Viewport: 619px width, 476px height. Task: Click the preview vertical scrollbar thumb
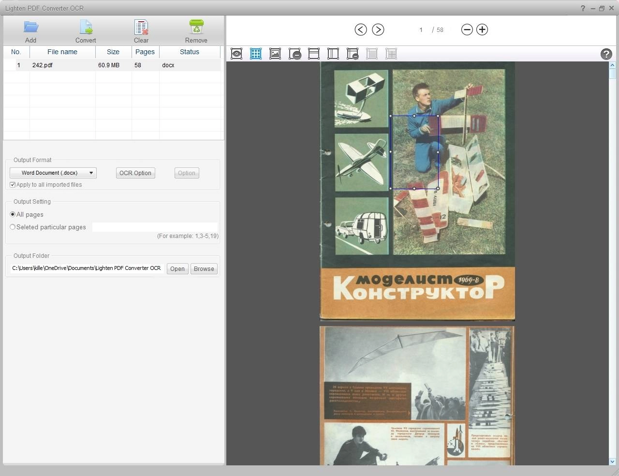(x=612, y=74)
